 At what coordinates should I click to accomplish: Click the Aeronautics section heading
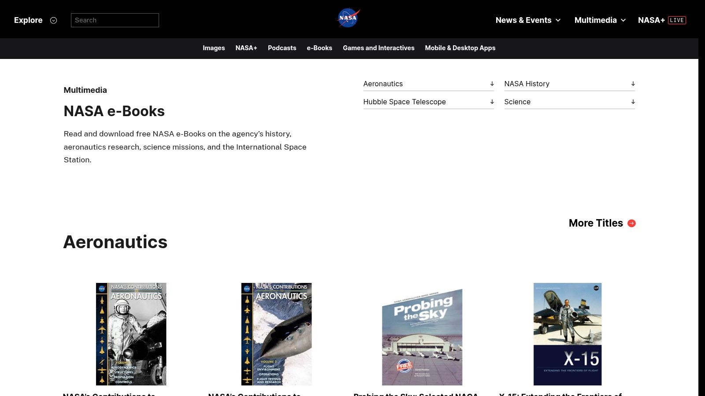[x=115, y=242]
